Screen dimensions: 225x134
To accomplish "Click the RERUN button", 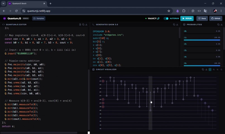I will click(x=187, y=18).
